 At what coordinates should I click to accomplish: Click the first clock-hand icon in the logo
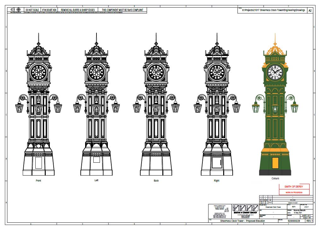tap(236, 208)
